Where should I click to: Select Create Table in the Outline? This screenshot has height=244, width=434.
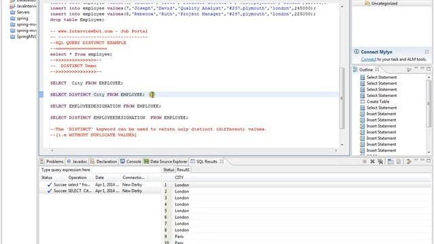pyautogui.click(x=378, y=102)
